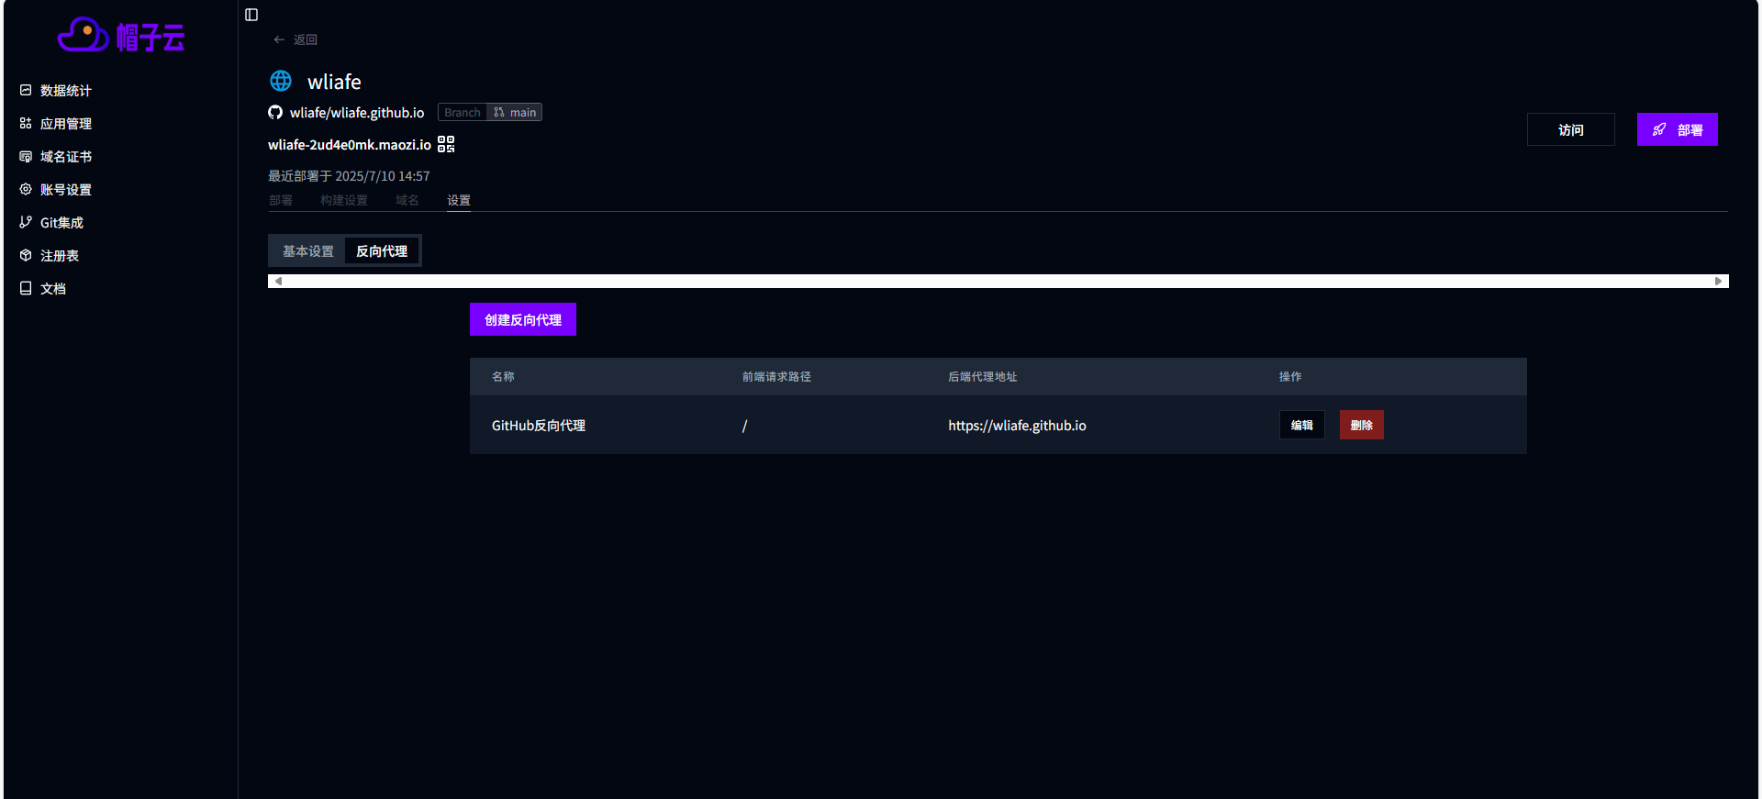Go to 域名证书 page
The width and height of the screenshot is (1762, 799).
(65, 157)
